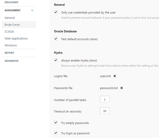Open the SCADA settings page
Image resolution: width=159 pixels, height=138 pixels.
(x=9, y=32)
